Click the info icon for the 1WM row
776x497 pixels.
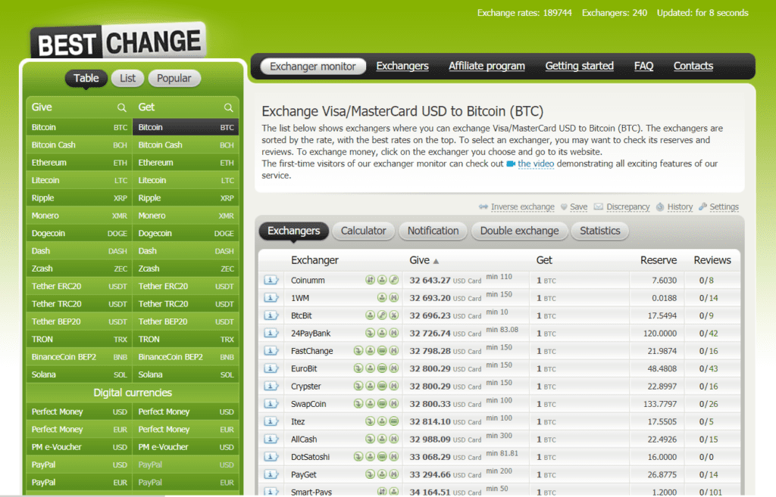pos(271,298)
